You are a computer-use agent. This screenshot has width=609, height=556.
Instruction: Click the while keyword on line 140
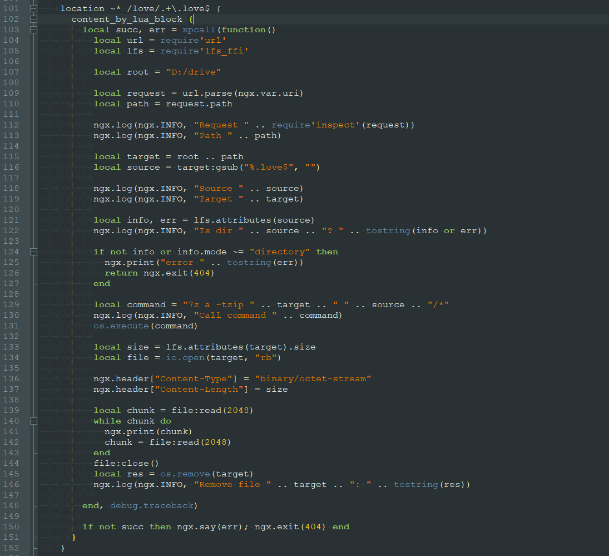coord(107,421)
